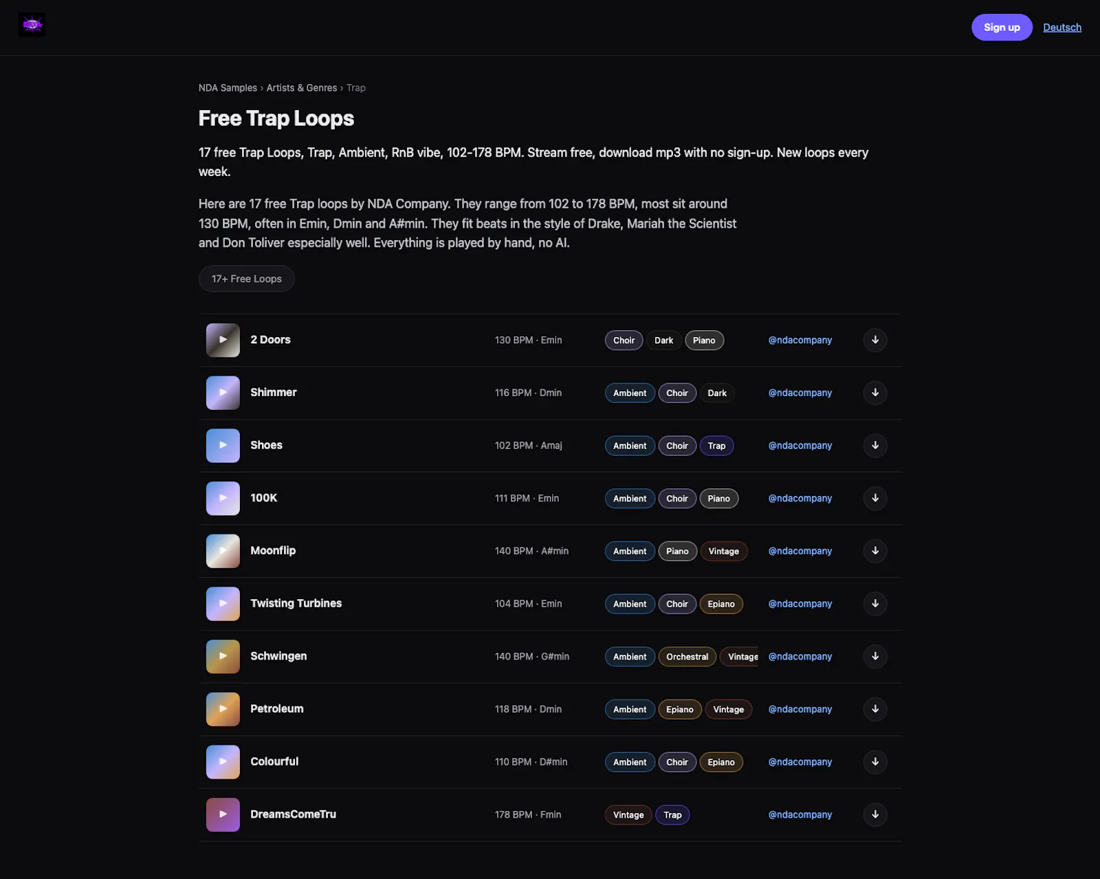
Task: Download the Colourful loop
Action: pos(875,762)
